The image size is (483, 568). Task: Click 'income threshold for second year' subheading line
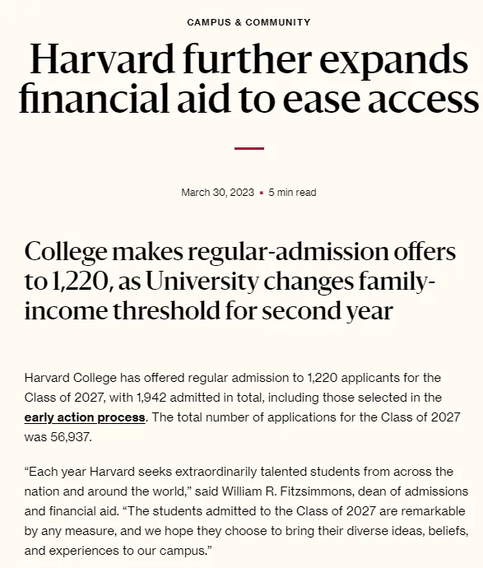coord(208,311)
